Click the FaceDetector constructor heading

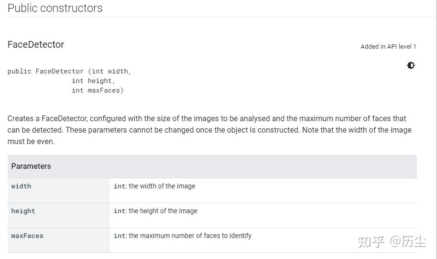pos(36,44)
